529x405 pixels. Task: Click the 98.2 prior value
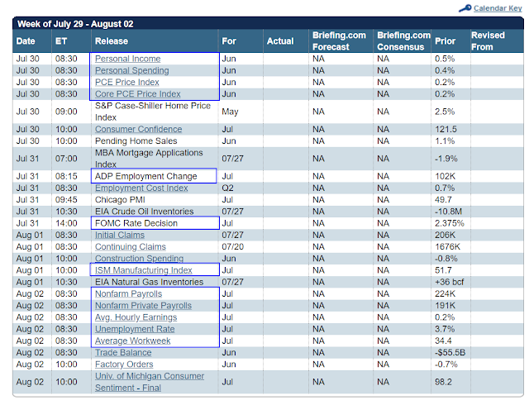[x=443, y=382]
